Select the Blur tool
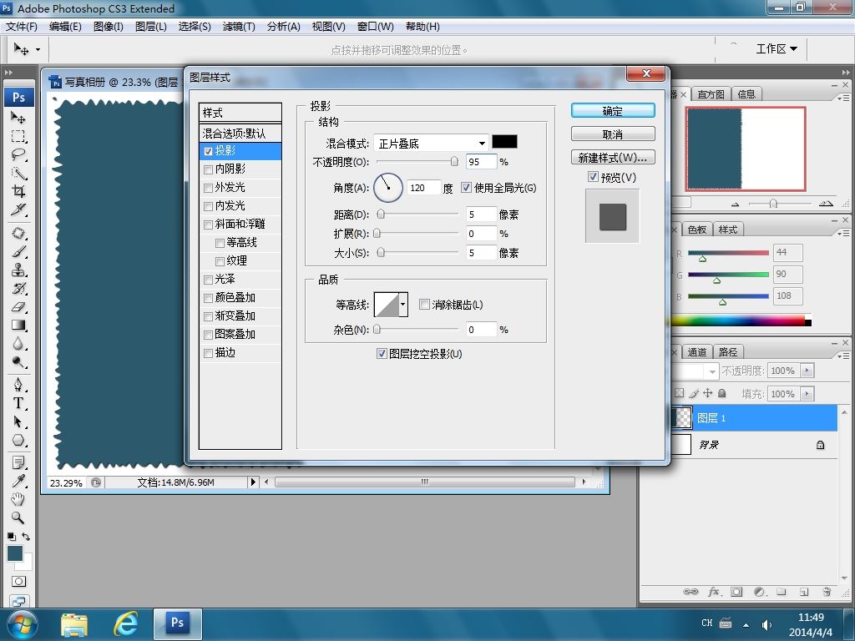 [18, 343]
